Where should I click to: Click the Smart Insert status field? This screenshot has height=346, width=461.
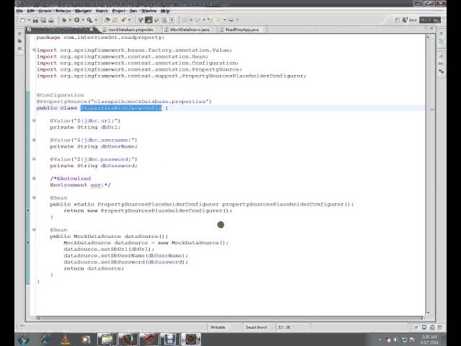pos(256,327)
